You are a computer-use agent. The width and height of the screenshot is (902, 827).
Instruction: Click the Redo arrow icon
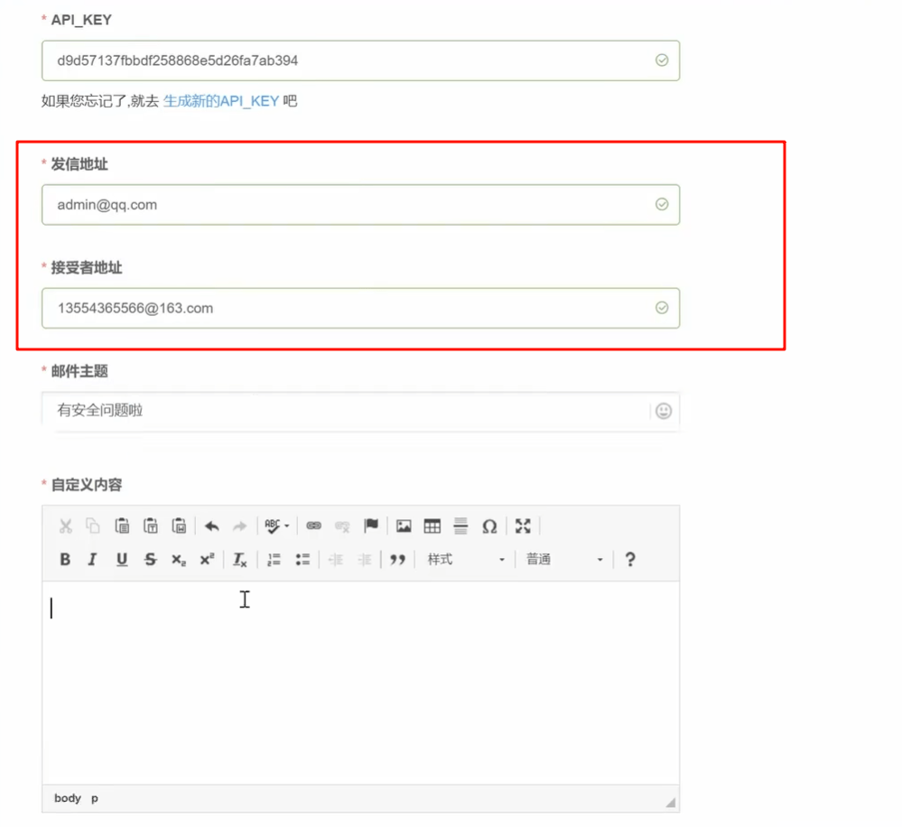[240, 525]
